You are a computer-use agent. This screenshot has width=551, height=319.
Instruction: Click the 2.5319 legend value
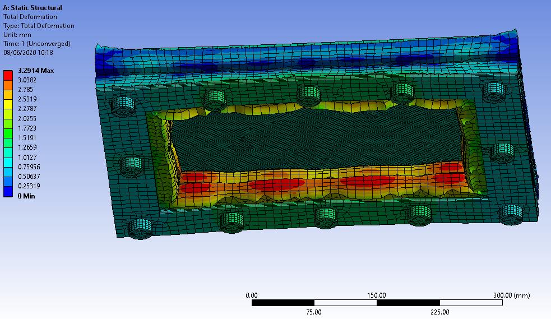[27, 99]
